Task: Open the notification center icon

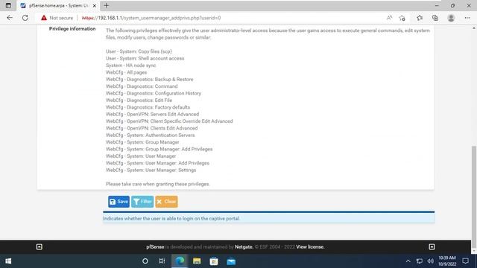Action: pyautogui.click(x=465, y=261)
